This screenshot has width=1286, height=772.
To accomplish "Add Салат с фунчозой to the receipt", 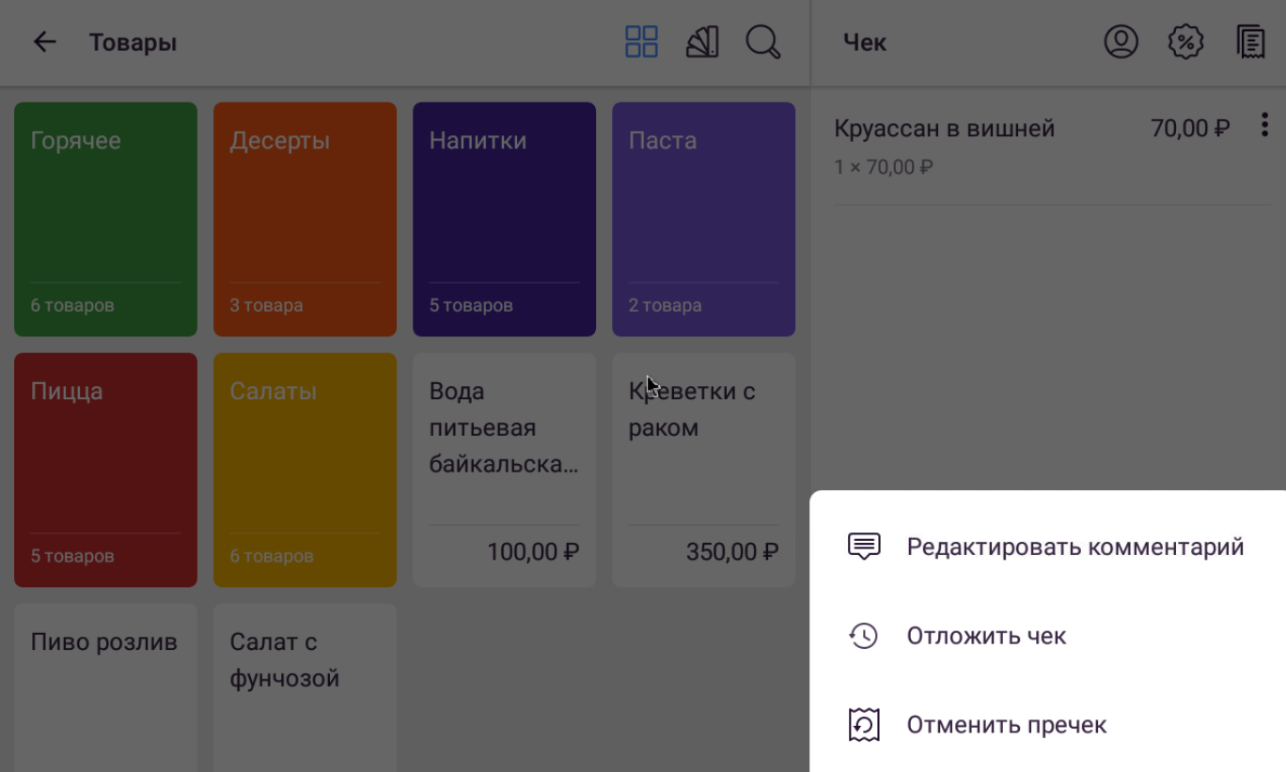I will pos(305,687).
